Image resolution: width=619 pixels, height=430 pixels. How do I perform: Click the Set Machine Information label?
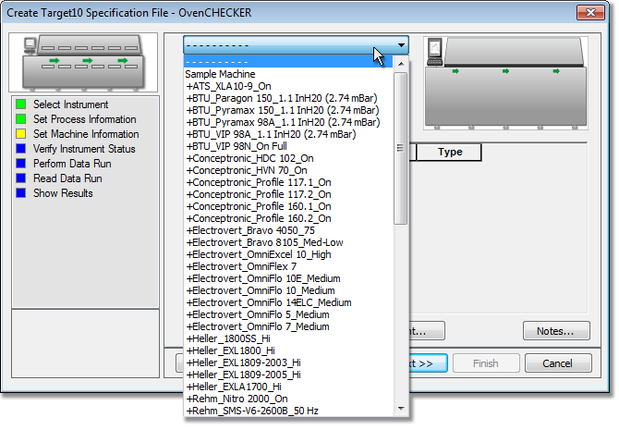[x=86, y=134]
